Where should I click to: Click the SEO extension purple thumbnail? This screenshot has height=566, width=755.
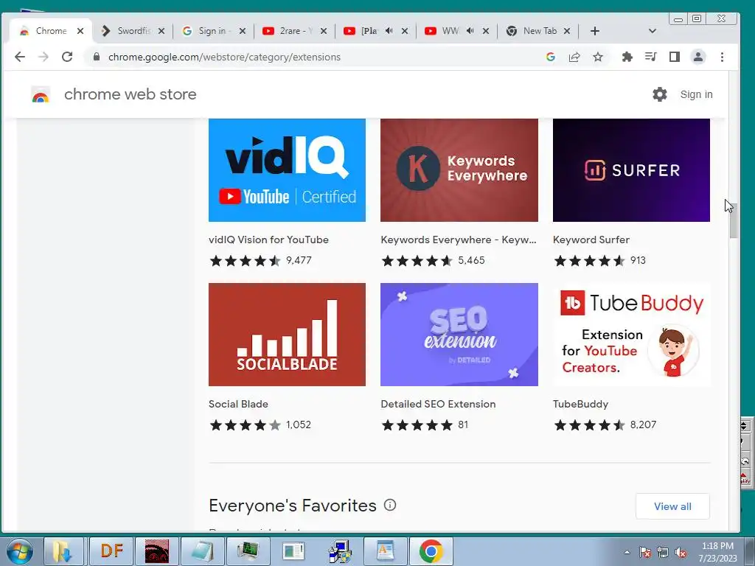(x=459, y=335)
